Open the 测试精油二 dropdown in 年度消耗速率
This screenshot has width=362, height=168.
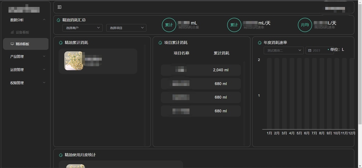click(x=284, y=51)
